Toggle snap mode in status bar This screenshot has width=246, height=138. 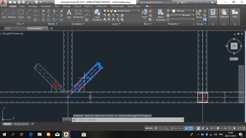[161, 128]
